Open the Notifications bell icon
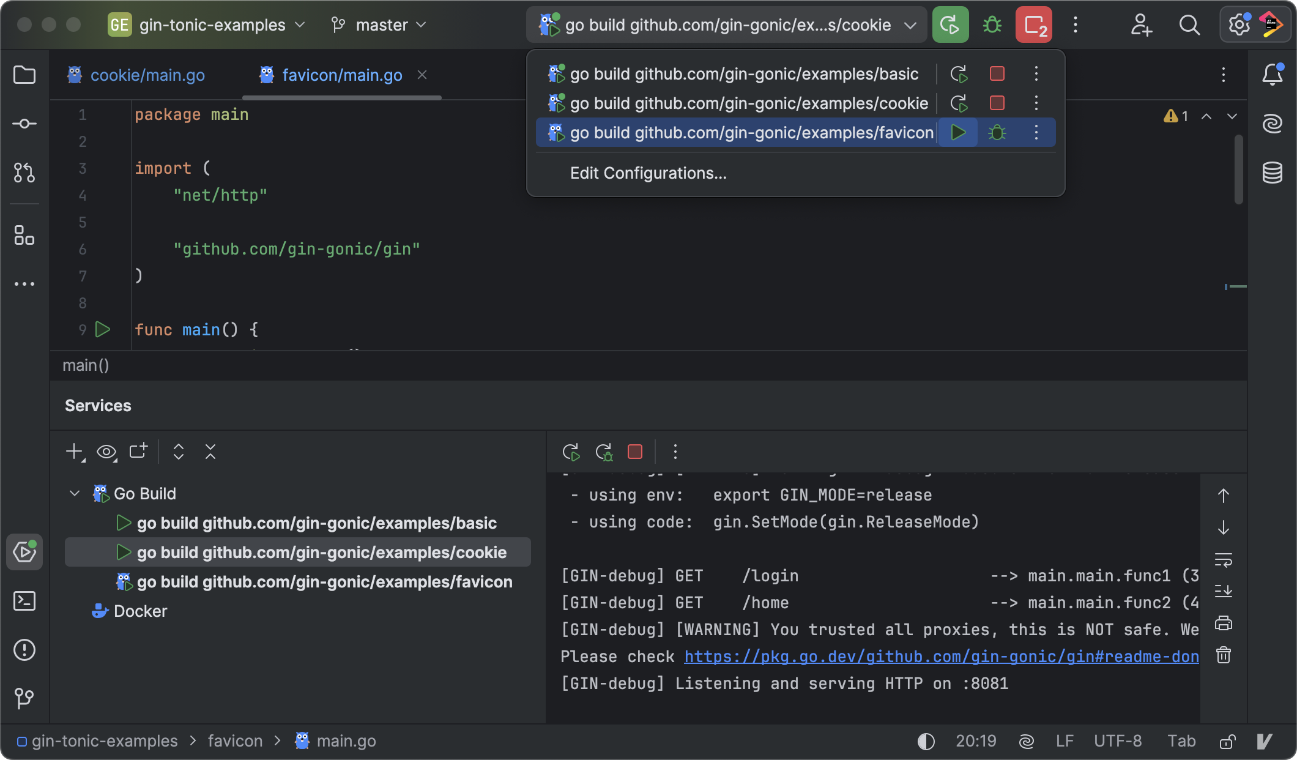Viewport: 1297px width, 760px height. (x=1272, y=75)
